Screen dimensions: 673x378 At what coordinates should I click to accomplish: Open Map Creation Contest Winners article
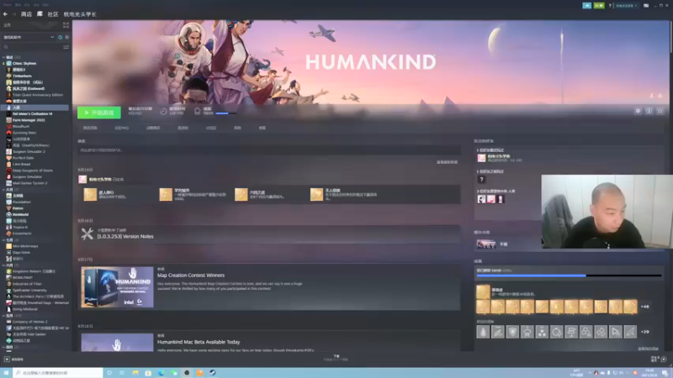[191, 276]
